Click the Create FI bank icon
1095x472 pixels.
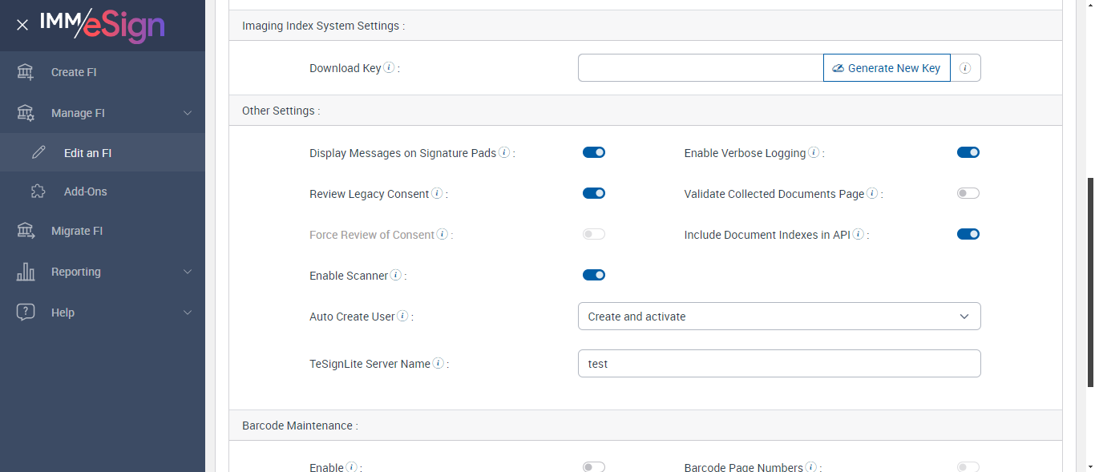pos(26,72)
